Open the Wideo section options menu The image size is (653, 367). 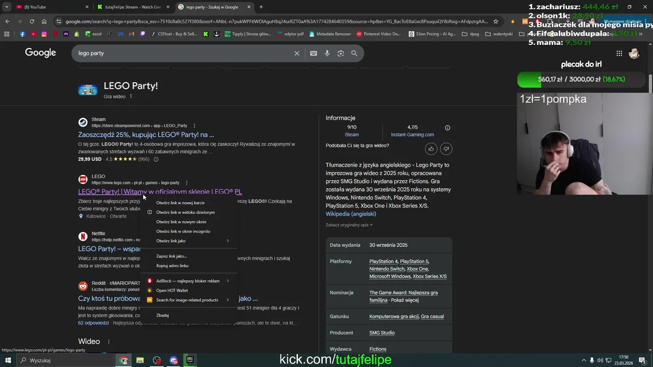click(109, 342)
